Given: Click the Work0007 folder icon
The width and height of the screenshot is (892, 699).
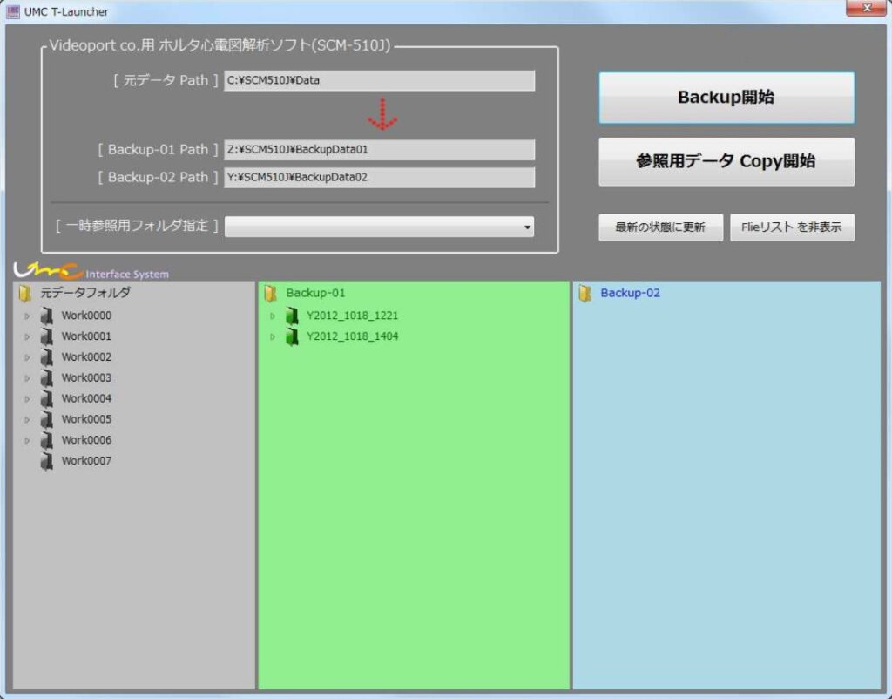Looking at the screenshot, I should pos(47,461).
